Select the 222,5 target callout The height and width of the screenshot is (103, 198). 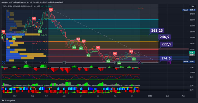coord(166,44)
